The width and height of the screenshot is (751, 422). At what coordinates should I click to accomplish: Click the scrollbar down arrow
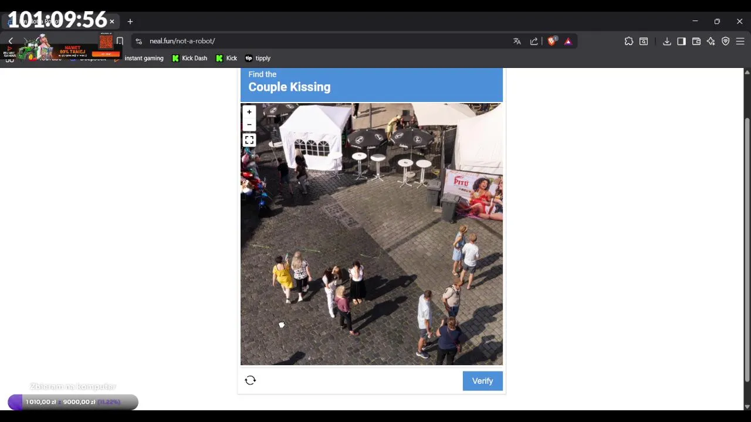click(746, 406)
